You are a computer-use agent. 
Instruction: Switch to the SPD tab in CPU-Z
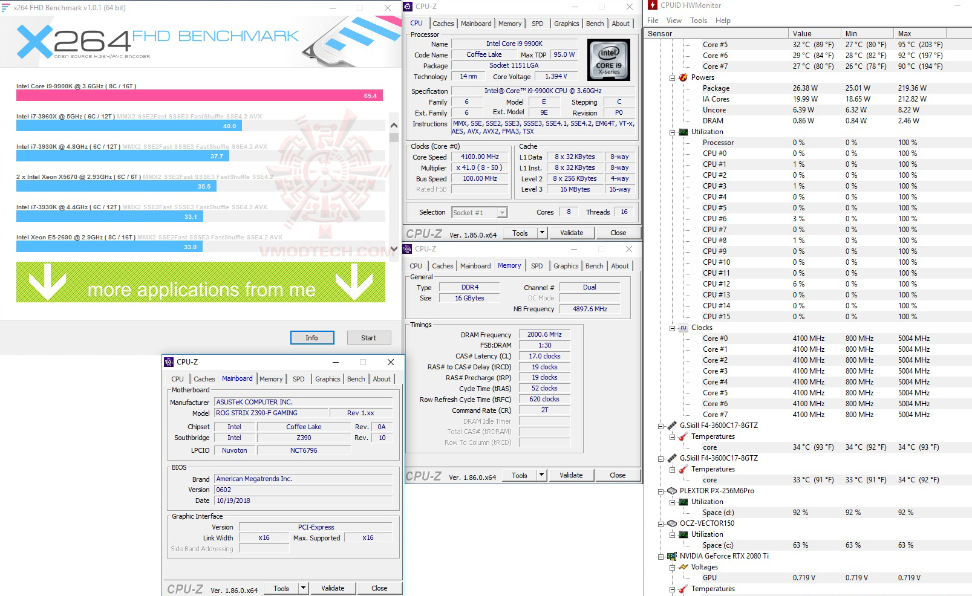pyautogui.click(x=537, y=23)
